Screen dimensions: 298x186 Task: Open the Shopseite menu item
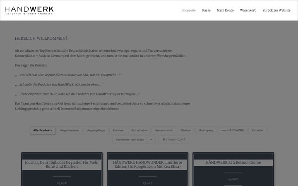point(189,10)
